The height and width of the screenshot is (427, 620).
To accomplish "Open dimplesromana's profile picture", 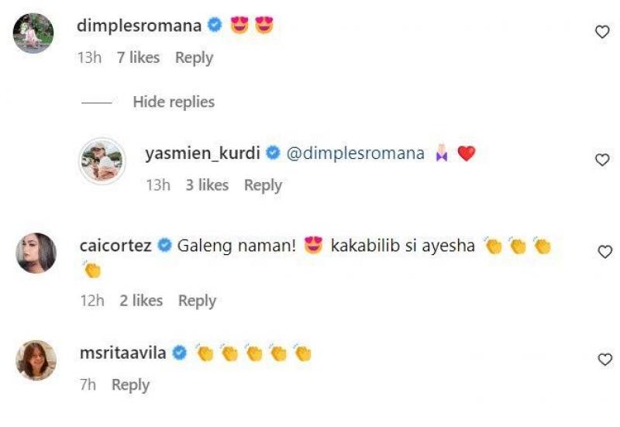I will 33,33.
